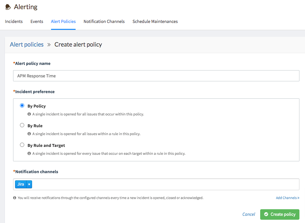Remove the Jira channel using its x icon

29,184
